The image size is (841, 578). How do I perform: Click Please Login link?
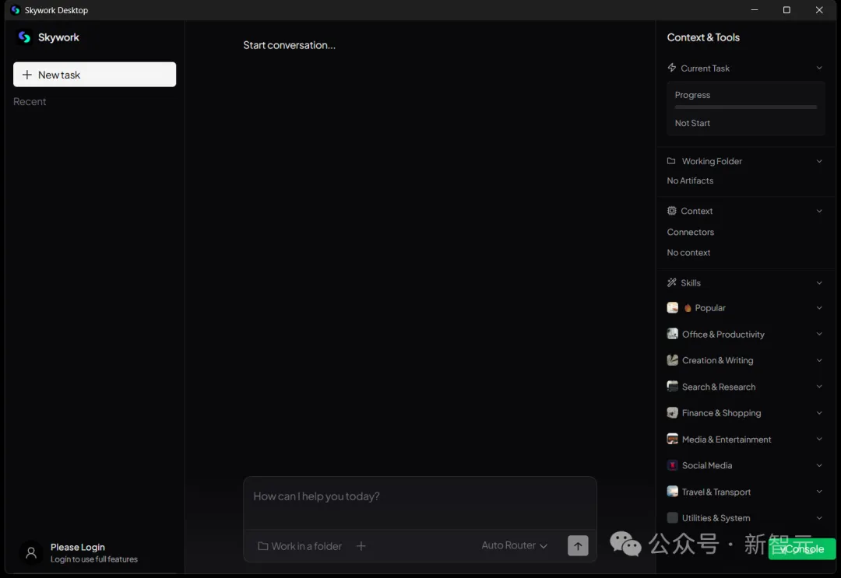point(78,548)
